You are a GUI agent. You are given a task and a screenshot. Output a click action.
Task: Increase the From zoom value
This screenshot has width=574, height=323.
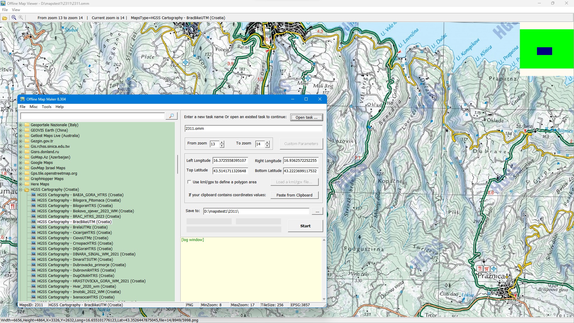222,142
